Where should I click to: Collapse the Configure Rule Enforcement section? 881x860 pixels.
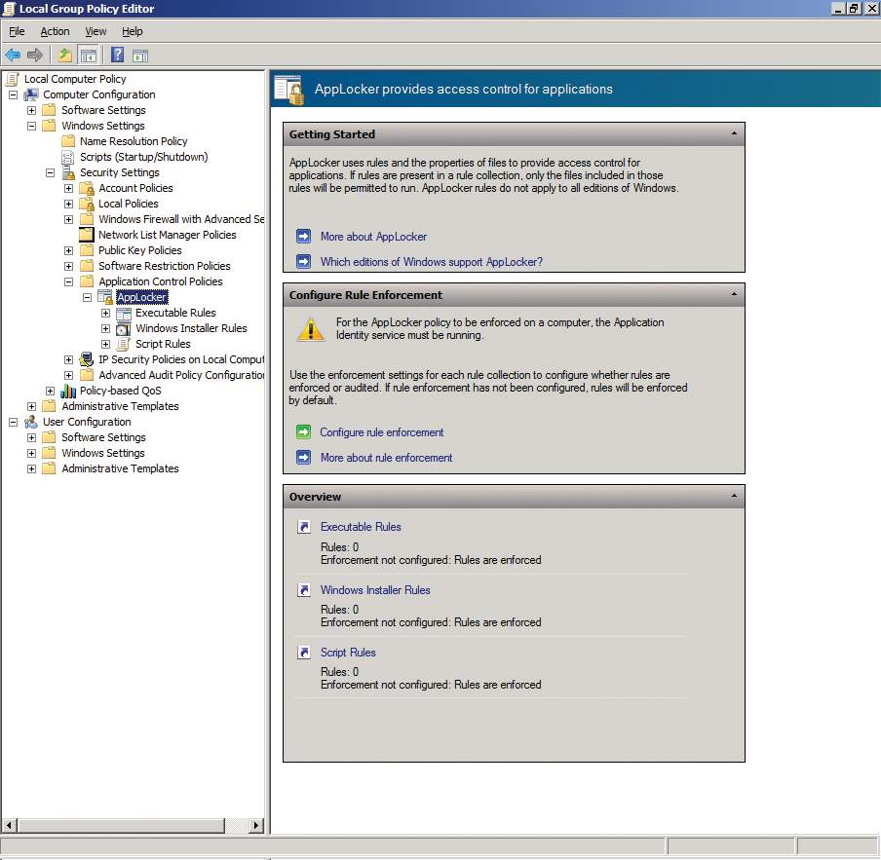[736, 295]
